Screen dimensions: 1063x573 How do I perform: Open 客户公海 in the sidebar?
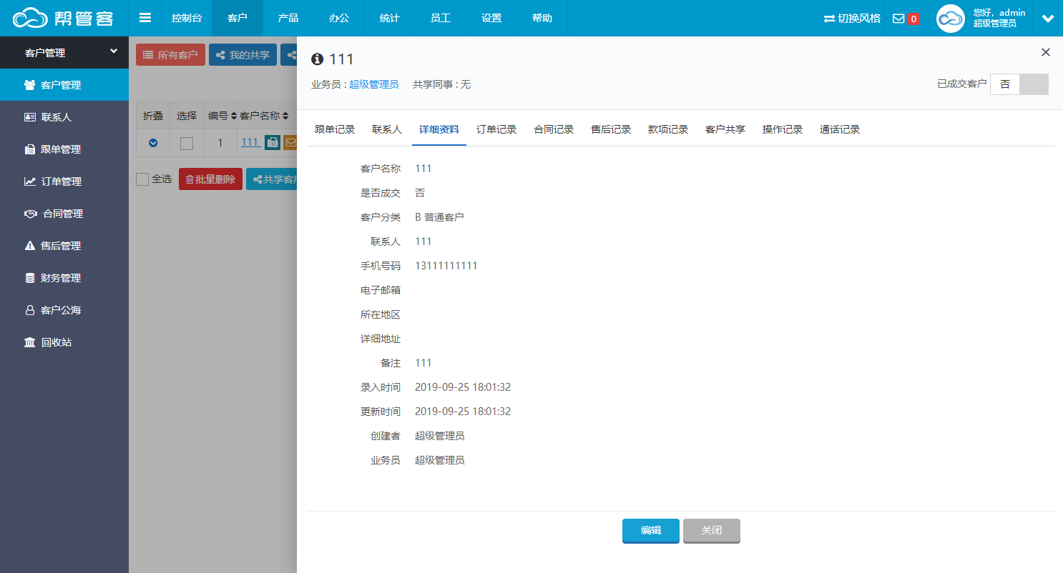64,310
